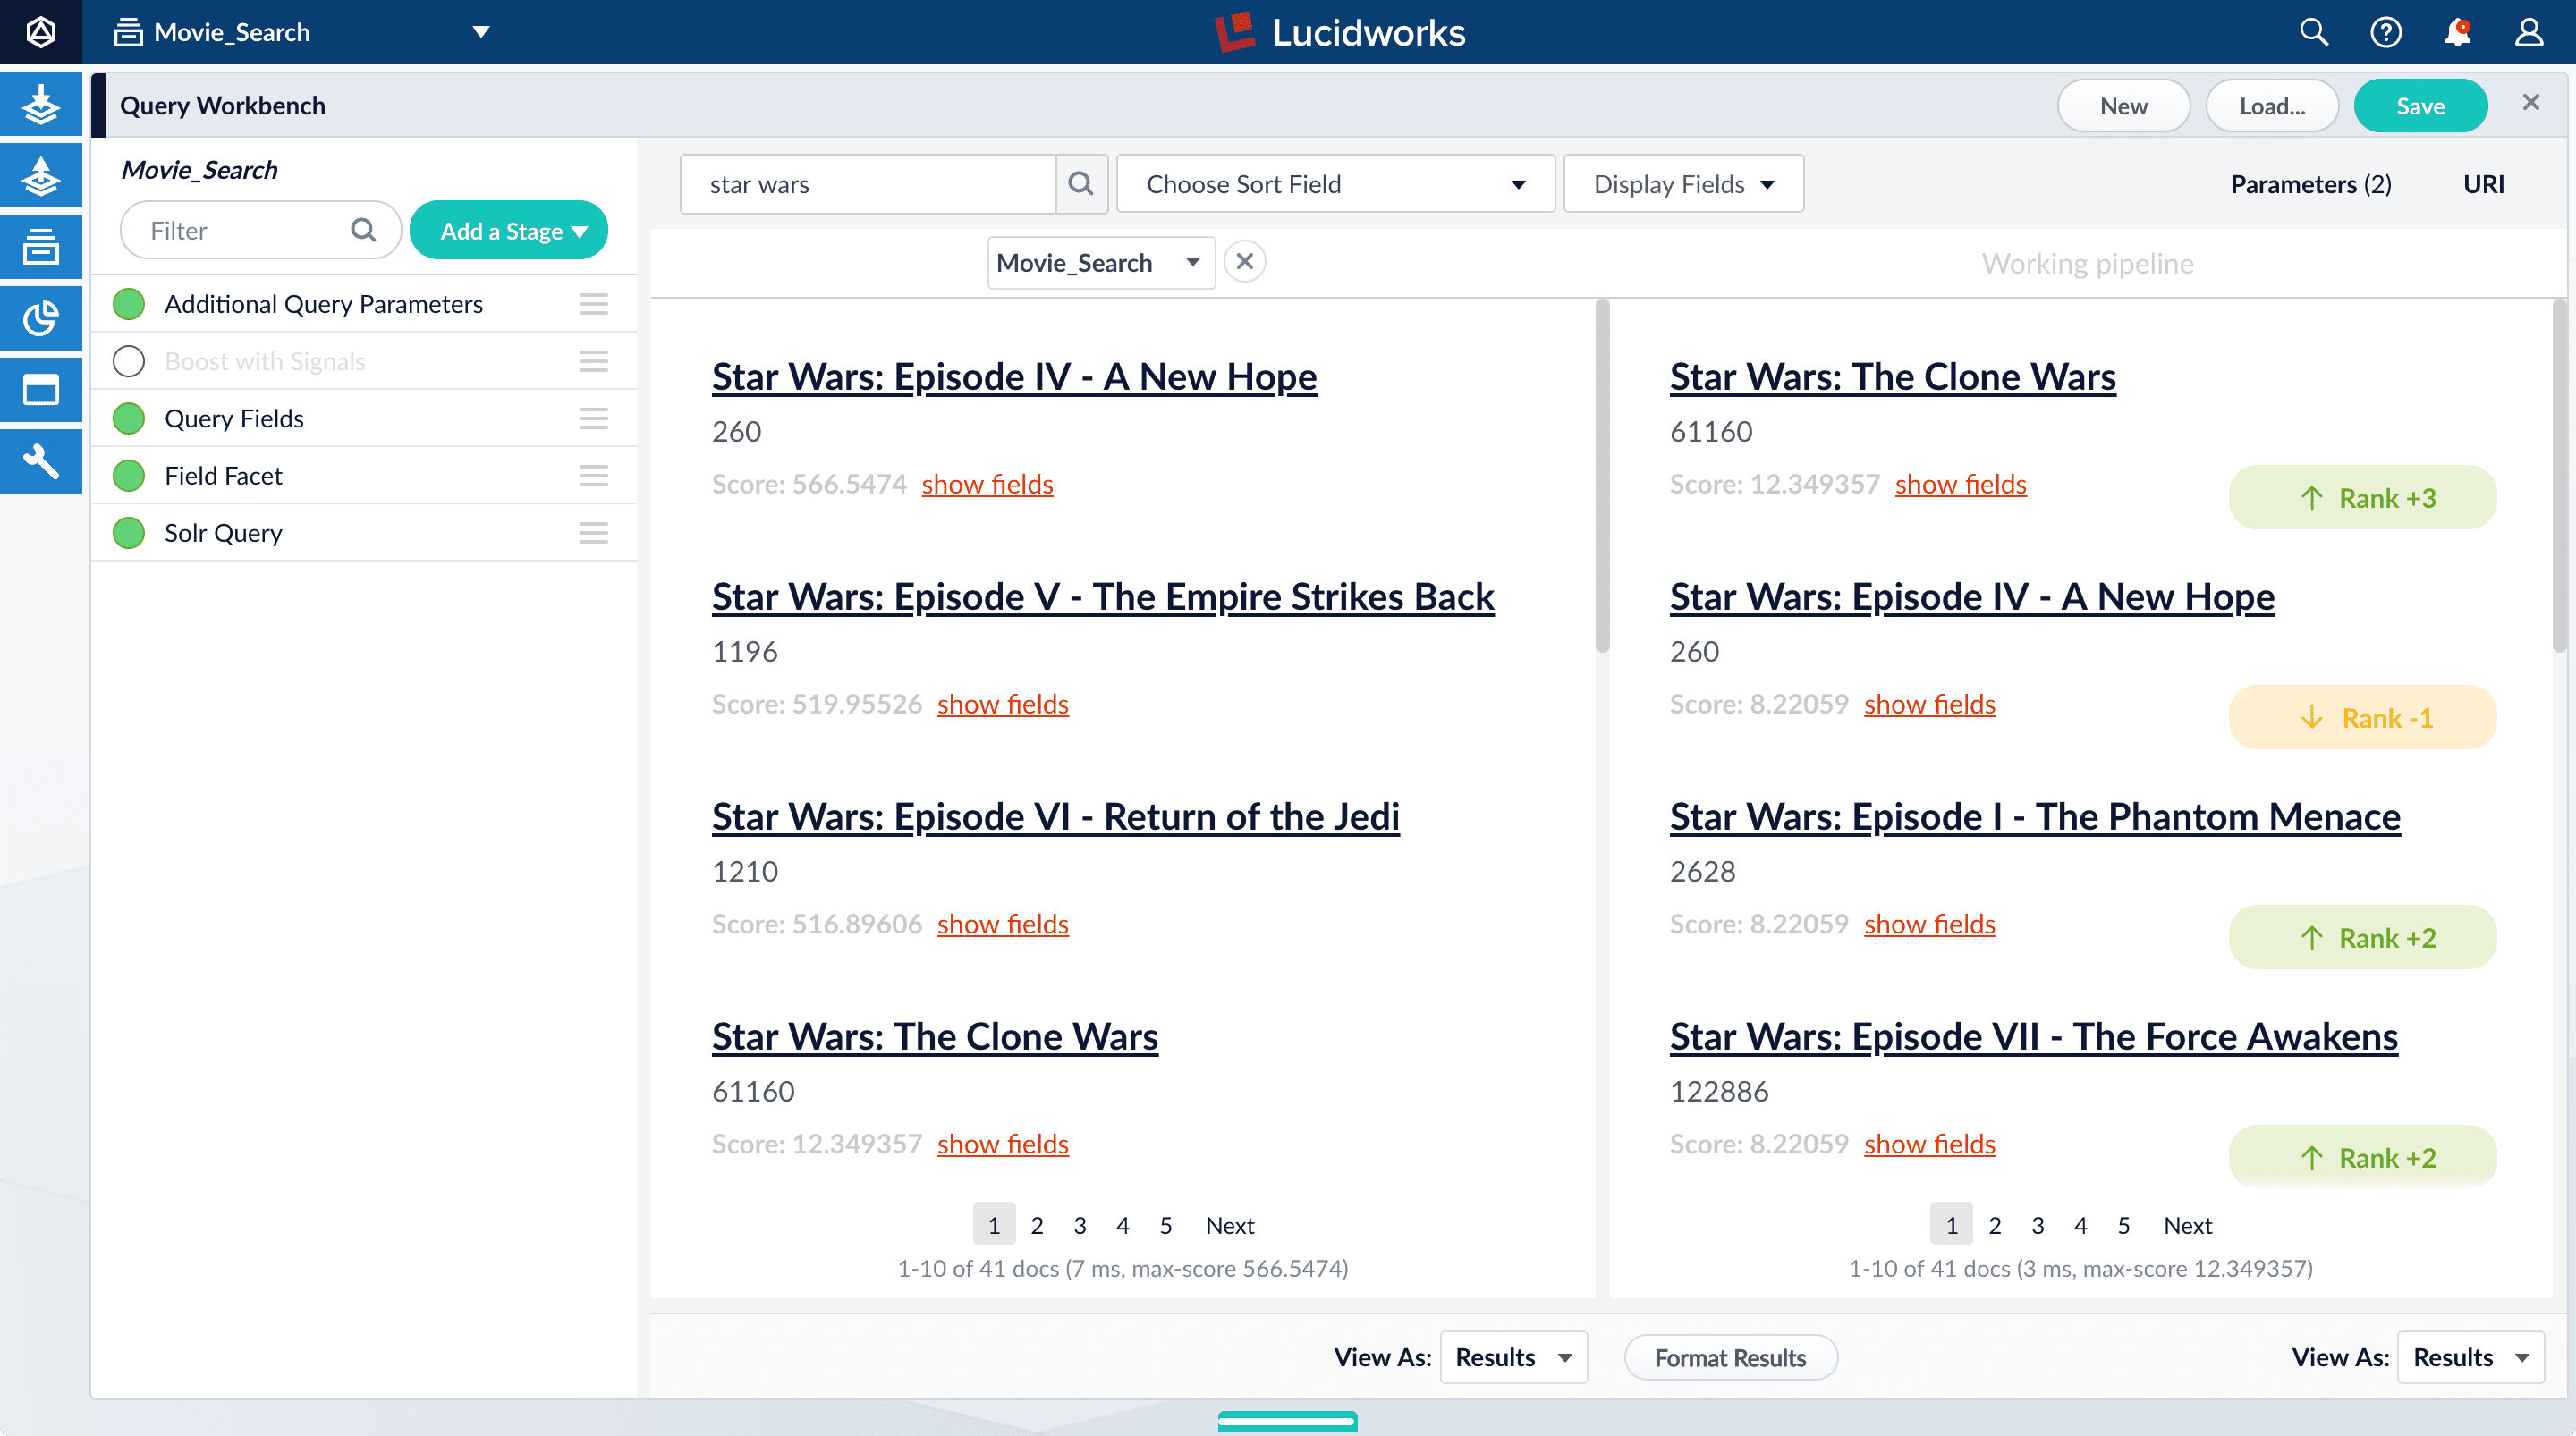
Task: Open the wrench System tools sidebar icon
Action: pos(40,461)
